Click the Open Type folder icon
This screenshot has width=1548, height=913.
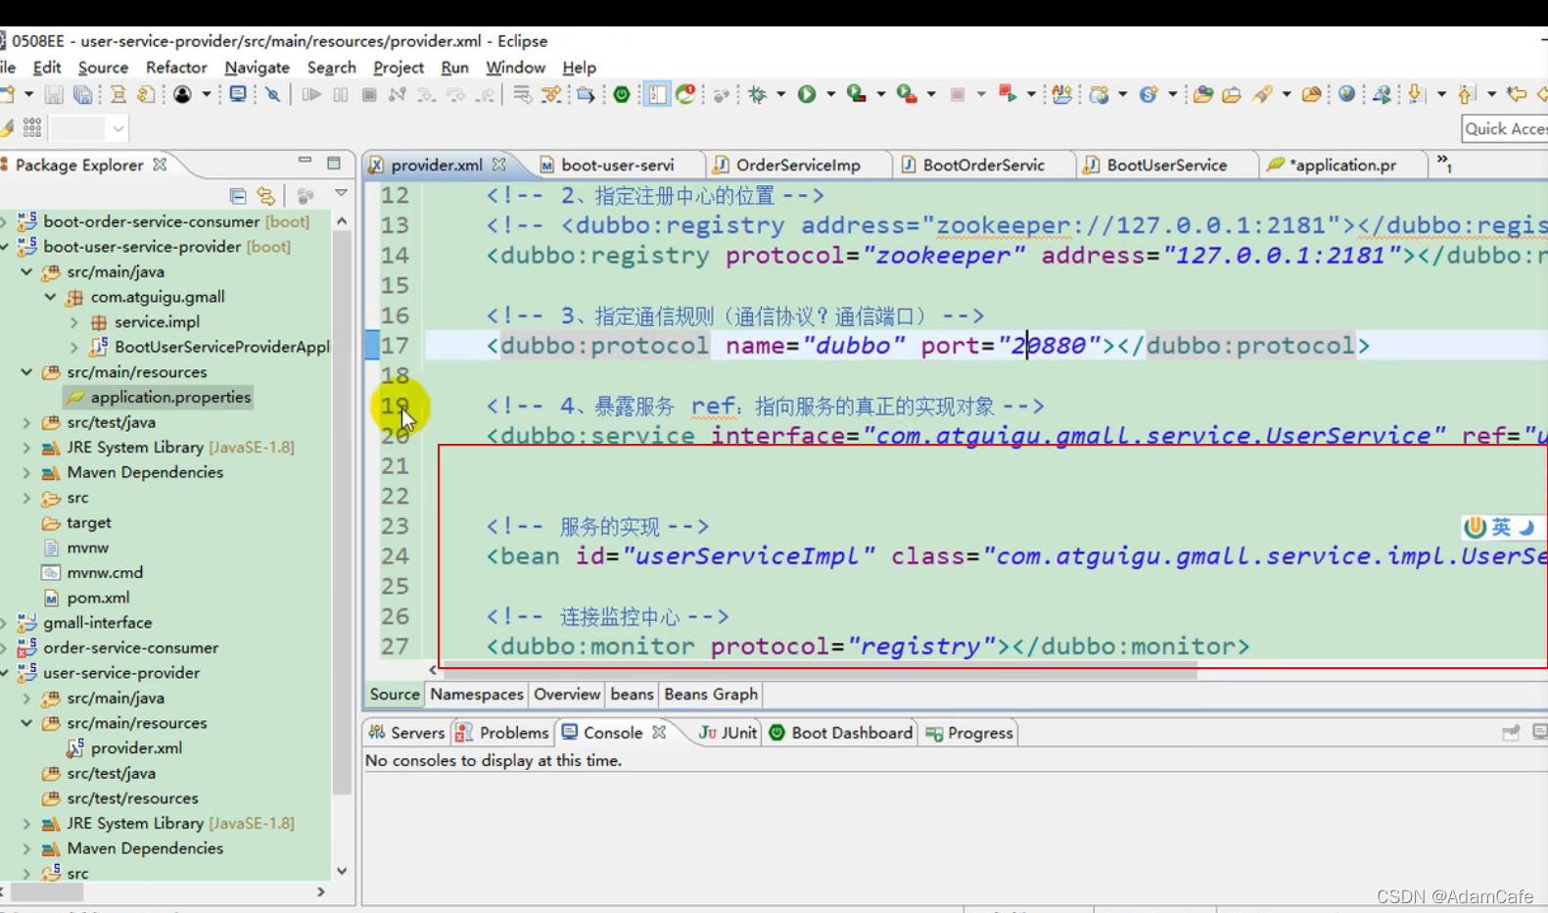click(1202, 94)
